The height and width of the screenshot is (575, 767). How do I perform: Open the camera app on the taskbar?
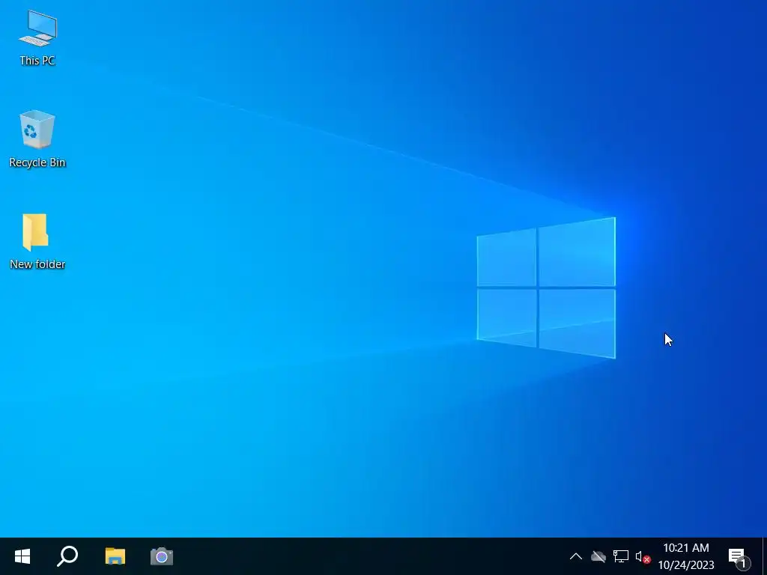coord(162,556)
